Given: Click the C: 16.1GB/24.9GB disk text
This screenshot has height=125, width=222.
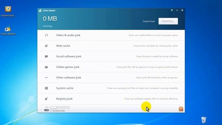Looking at the screenshot, I should (58, 111).
